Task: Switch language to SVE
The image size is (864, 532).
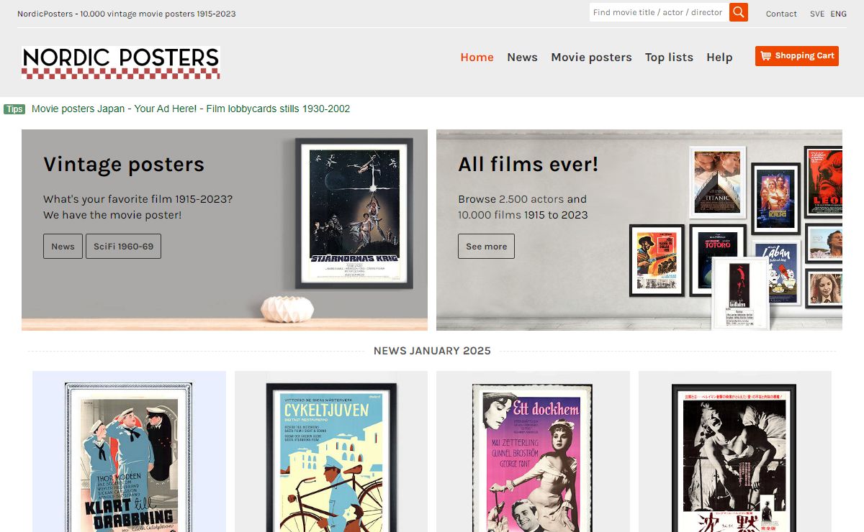Action: [817, 14]
